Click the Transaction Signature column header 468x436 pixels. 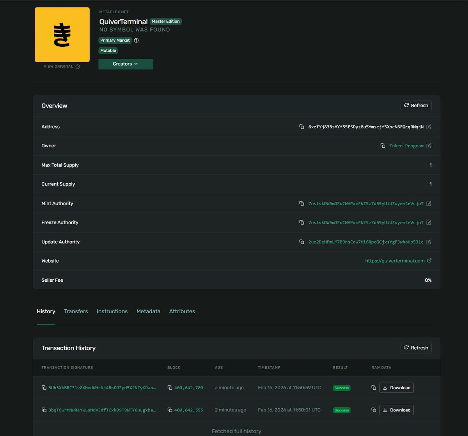pyautogui.click(x=67, y=367)
